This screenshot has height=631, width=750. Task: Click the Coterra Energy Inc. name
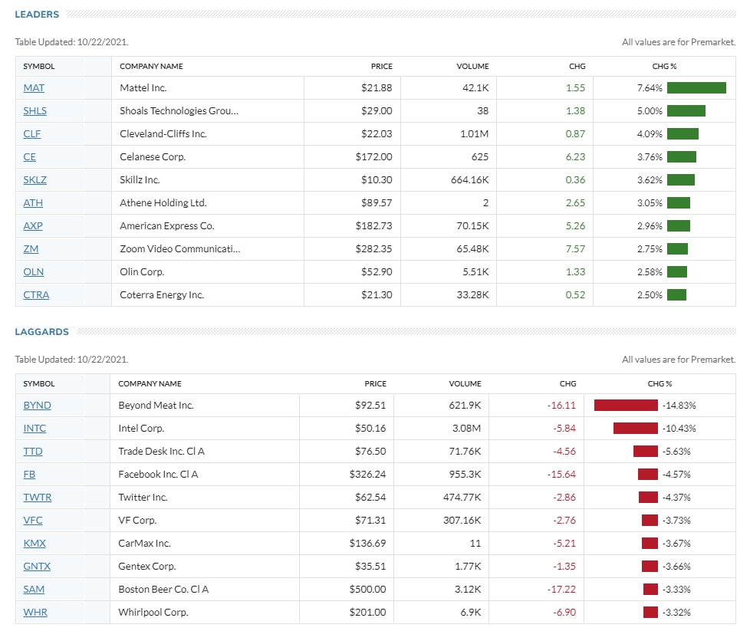[162, 294]
